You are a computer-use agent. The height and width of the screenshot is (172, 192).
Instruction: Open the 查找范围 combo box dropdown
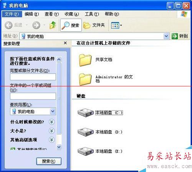53,111
